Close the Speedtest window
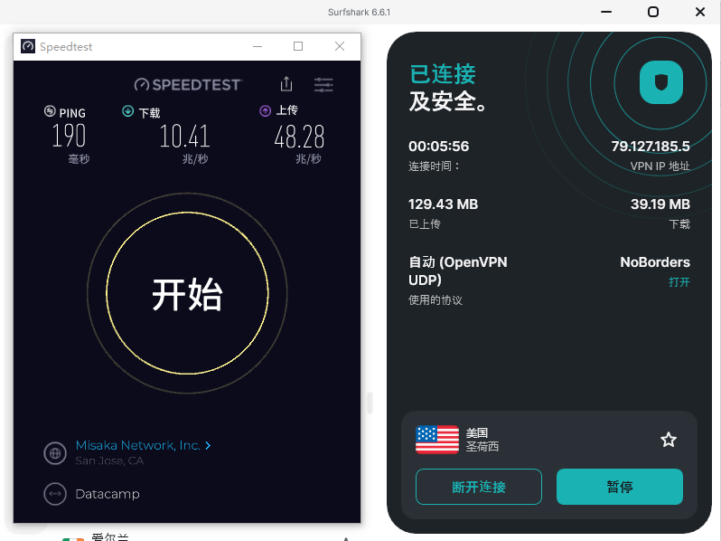Image resolution: width=721 pixels, height=541 pixels. pyautogui.click(x=340, y=46)
